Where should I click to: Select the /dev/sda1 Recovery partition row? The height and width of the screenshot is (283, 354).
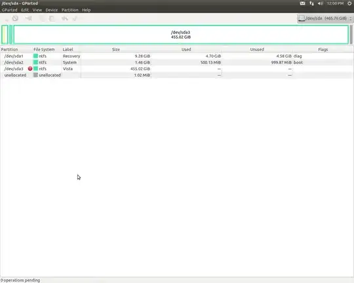point(176,56)
